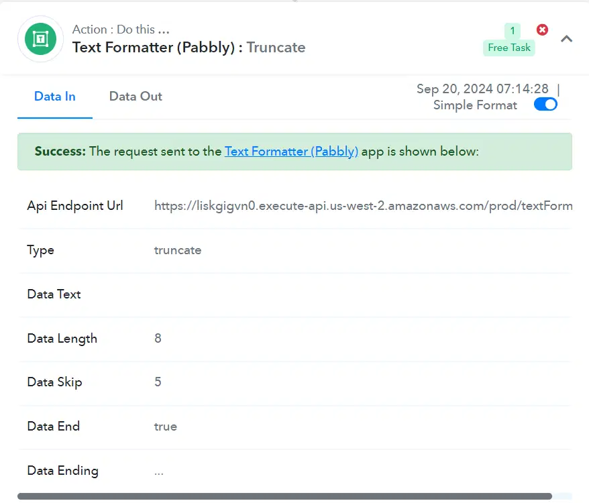Click the Free Task badge
Image resolution: width=589 pixels, height=503 pixels.
click(x=509, y=48)
